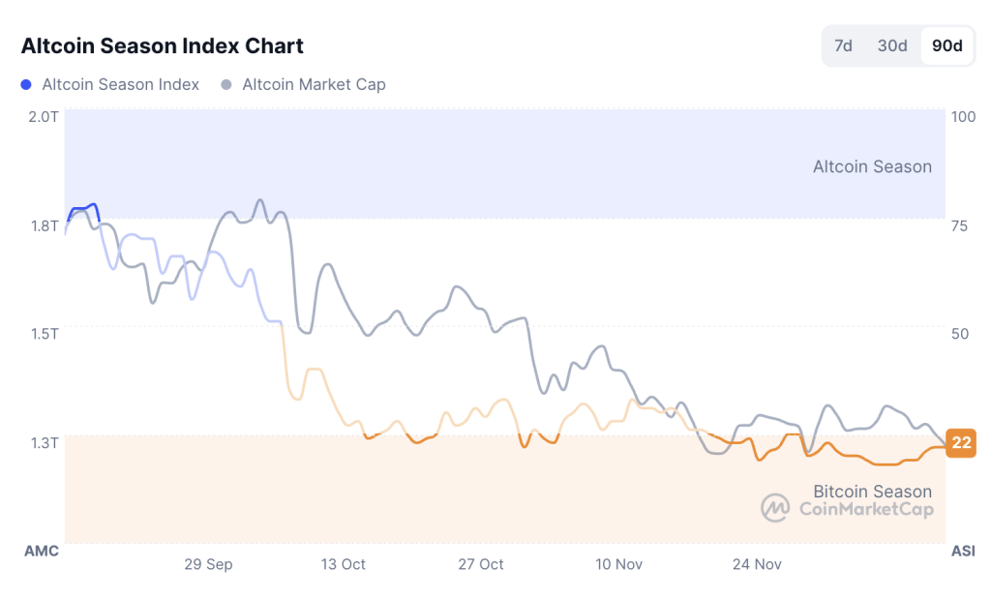Toggle the Altcoin Season Index series label

pos(120,85)
